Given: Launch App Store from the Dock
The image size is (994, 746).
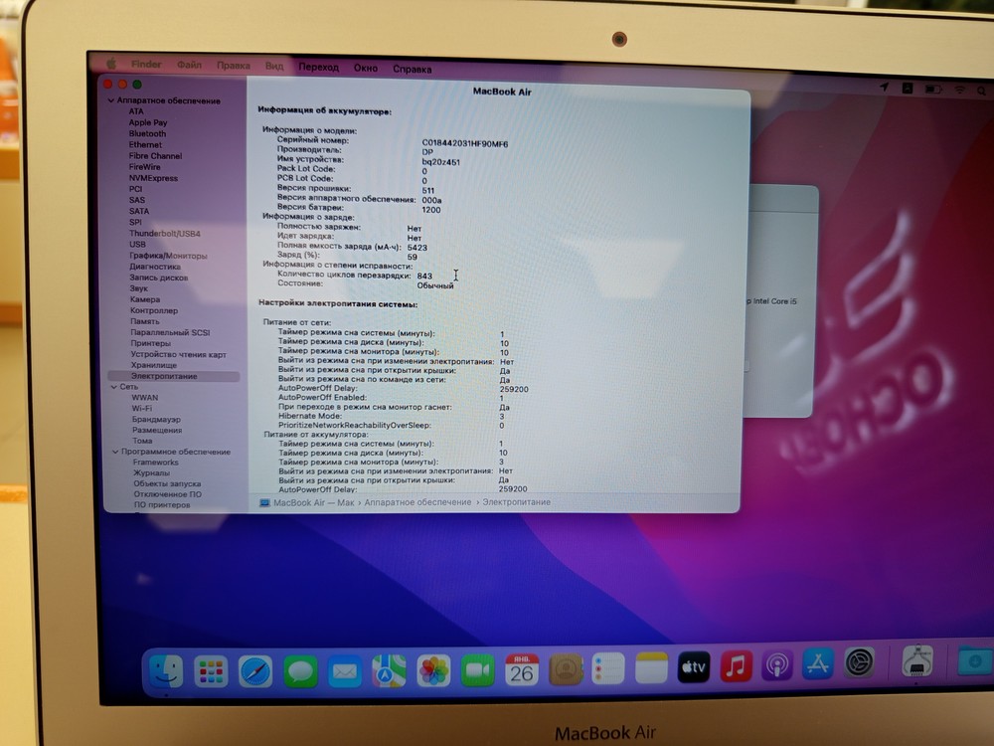Looking at the screenshot, I should [x=818, y=664].
